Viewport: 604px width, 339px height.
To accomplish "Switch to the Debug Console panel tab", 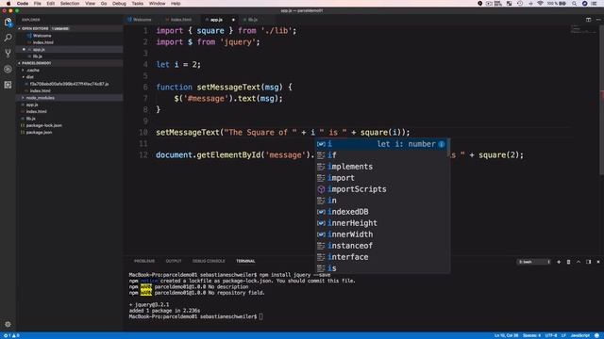I will [x=209, y=262].
